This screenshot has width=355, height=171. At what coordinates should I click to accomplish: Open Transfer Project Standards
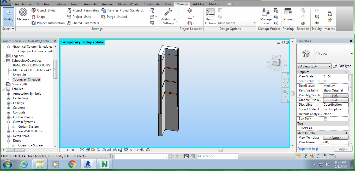122,10
